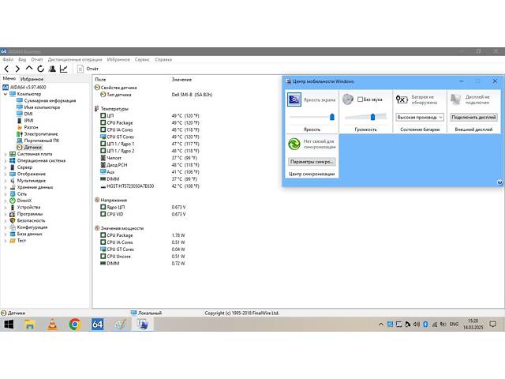The height and width of the screenshot is (379, 505).
Task: Toggle the CPU Package temperature checkbox
Action: pos(103,122)
